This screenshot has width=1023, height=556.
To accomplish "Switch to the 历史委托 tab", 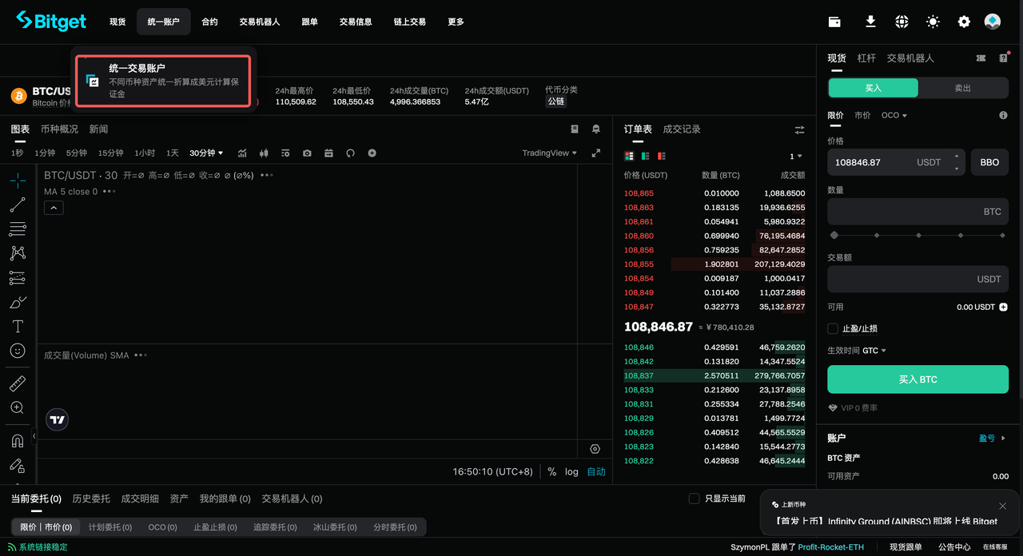I will [91, 498].
